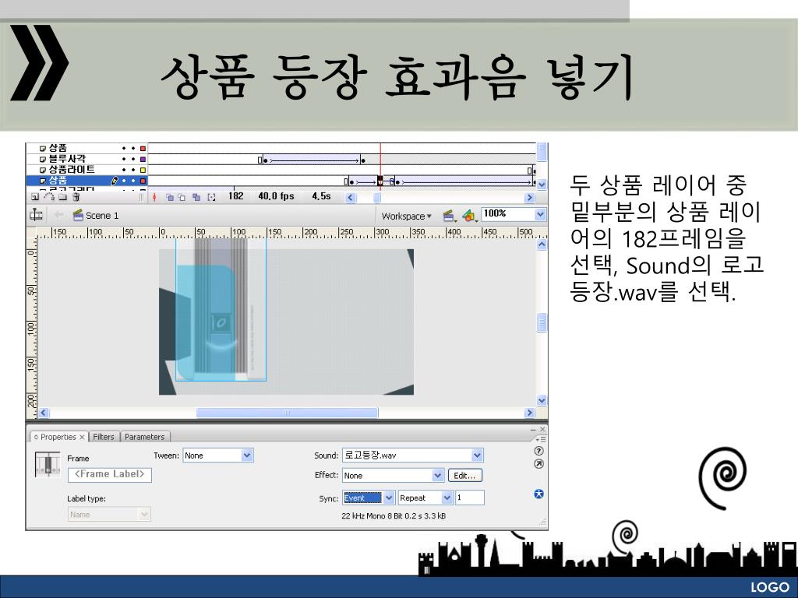
Task: Click the timeline horizontal scroll left arrow
Action: 351,197
